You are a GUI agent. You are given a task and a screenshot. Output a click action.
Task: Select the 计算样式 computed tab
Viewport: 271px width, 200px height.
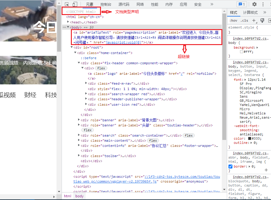point(250,12)
